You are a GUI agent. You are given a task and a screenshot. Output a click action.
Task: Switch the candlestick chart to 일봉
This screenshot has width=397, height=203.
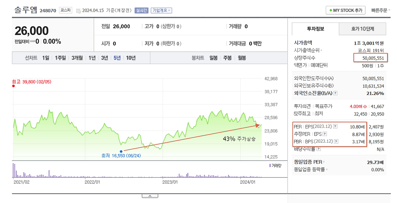click(x=213, y=58)
